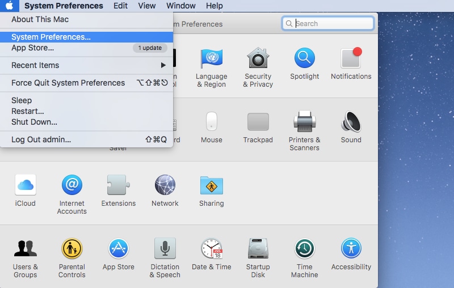
Task: Open System Preferences app menu
Action: point(64,6)
